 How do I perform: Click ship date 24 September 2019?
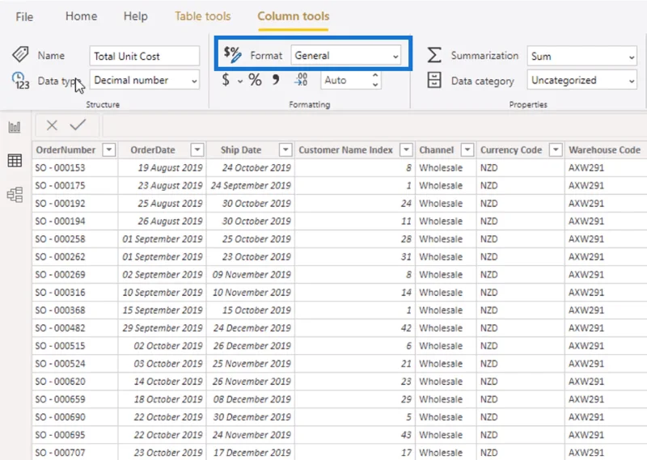pyautogui.click(x=251, y=186)
